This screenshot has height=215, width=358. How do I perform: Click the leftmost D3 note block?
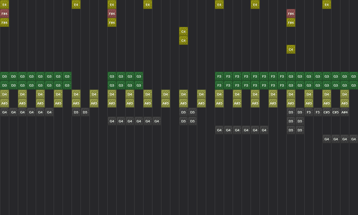point(4,76)
